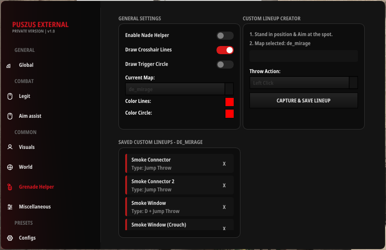Screen dimensions: 386x250
Task: Open the Color Circle red swatch
Action: [230, 114]
